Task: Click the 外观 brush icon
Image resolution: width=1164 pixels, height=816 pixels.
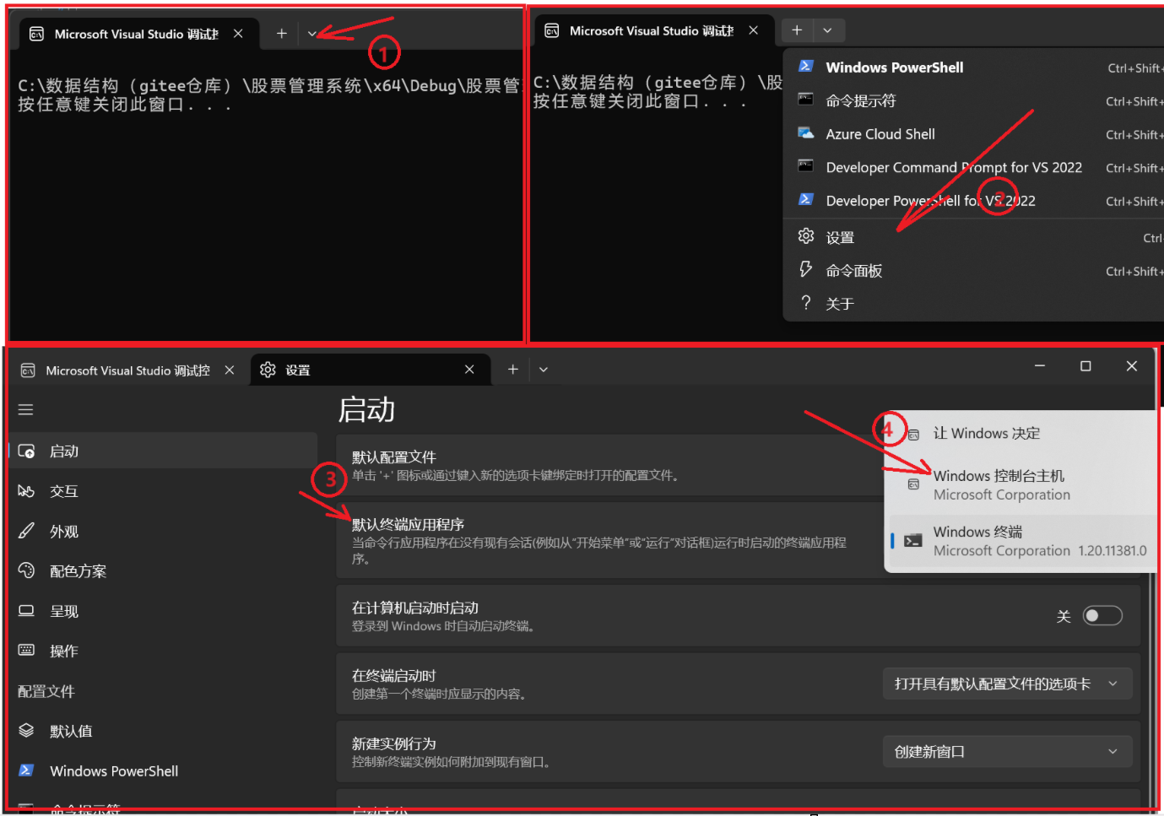Action: 26,531
